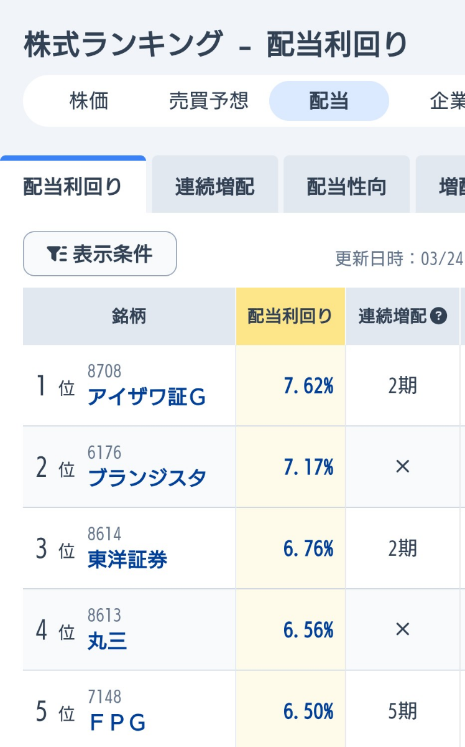Open the 表示条件 filter button
The image size is (465, 747).
click(100, 253)
